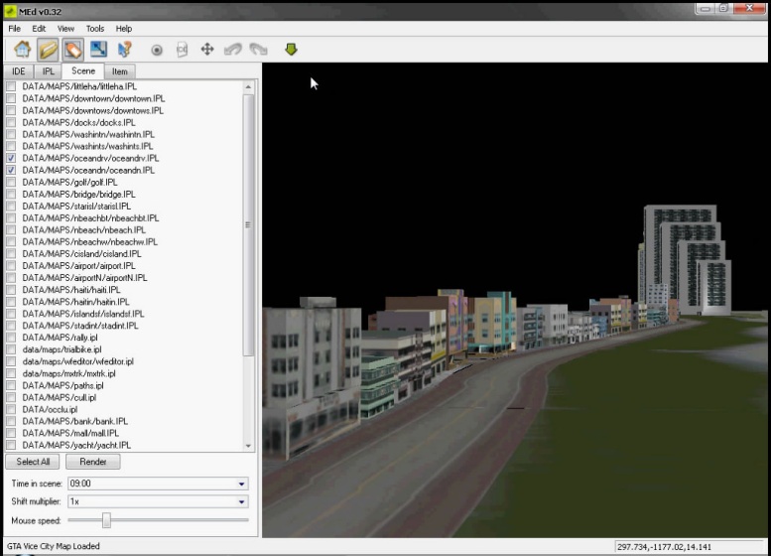
Task: Click the blue image toolbar icon
Action: (x=98, y=49)
